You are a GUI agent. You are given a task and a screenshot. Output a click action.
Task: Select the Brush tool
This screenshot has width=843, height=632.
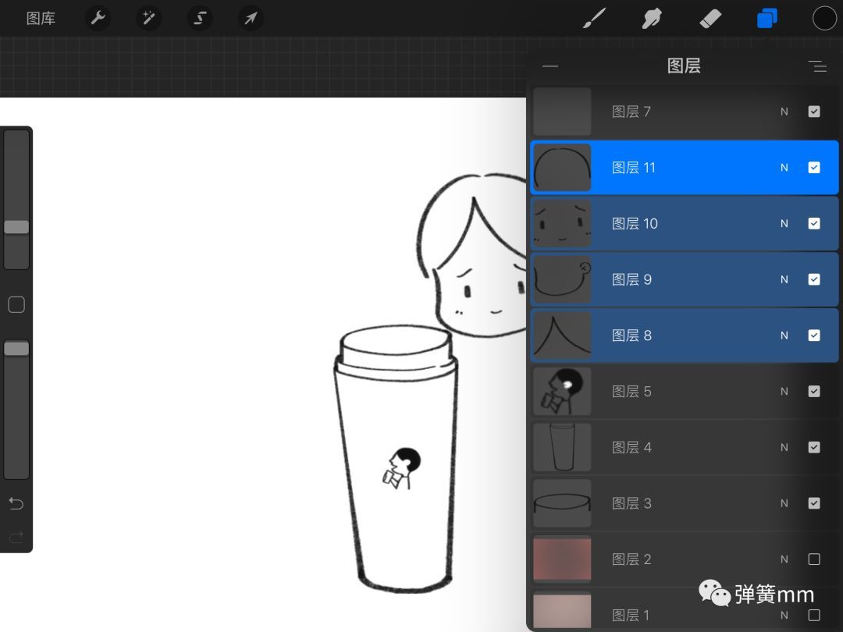595,18
